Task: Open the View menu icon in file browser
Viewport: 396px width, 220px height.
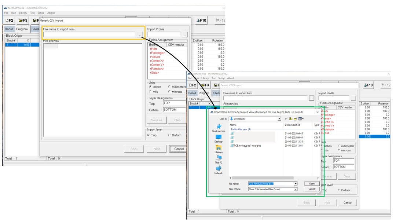Action: click(301, 119)
